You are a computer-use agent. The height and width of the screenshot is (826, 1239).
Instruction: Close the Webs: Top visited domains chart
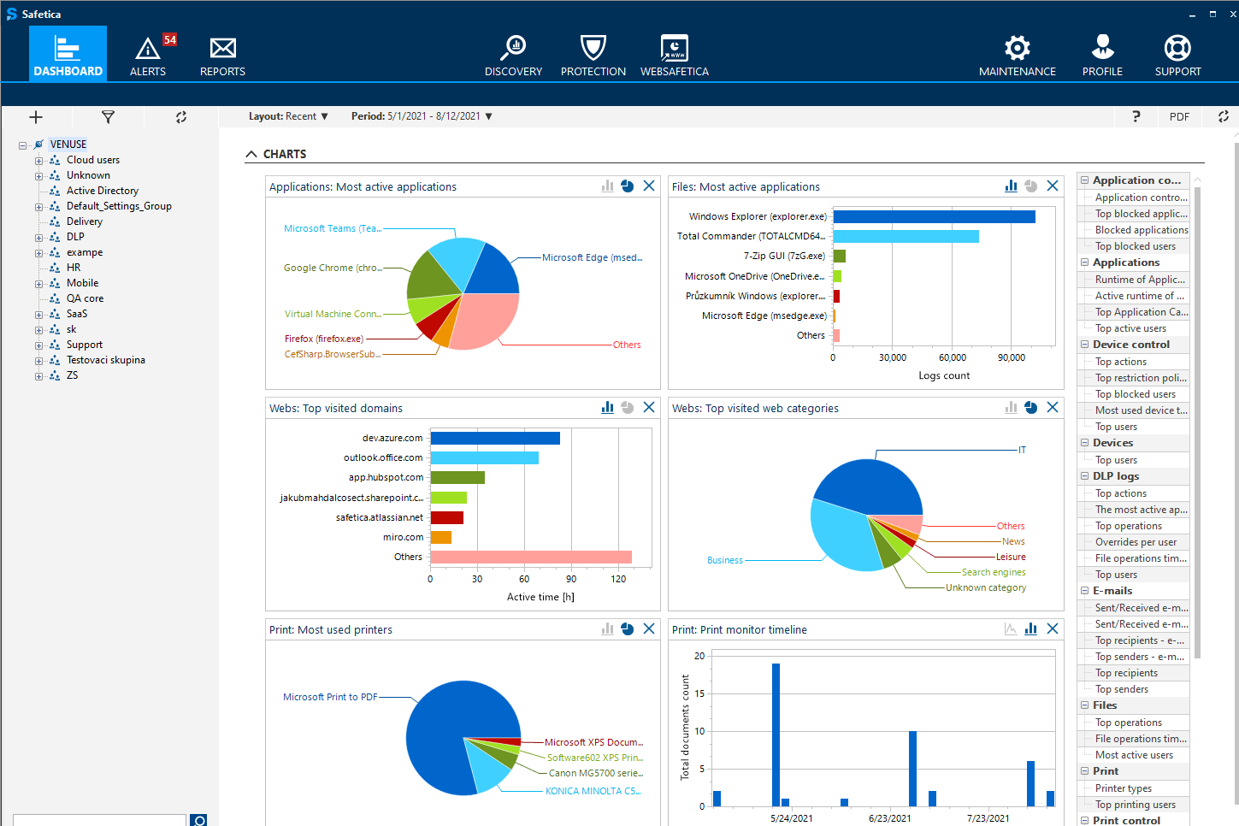pyautogui.click(x=649, y=407)
